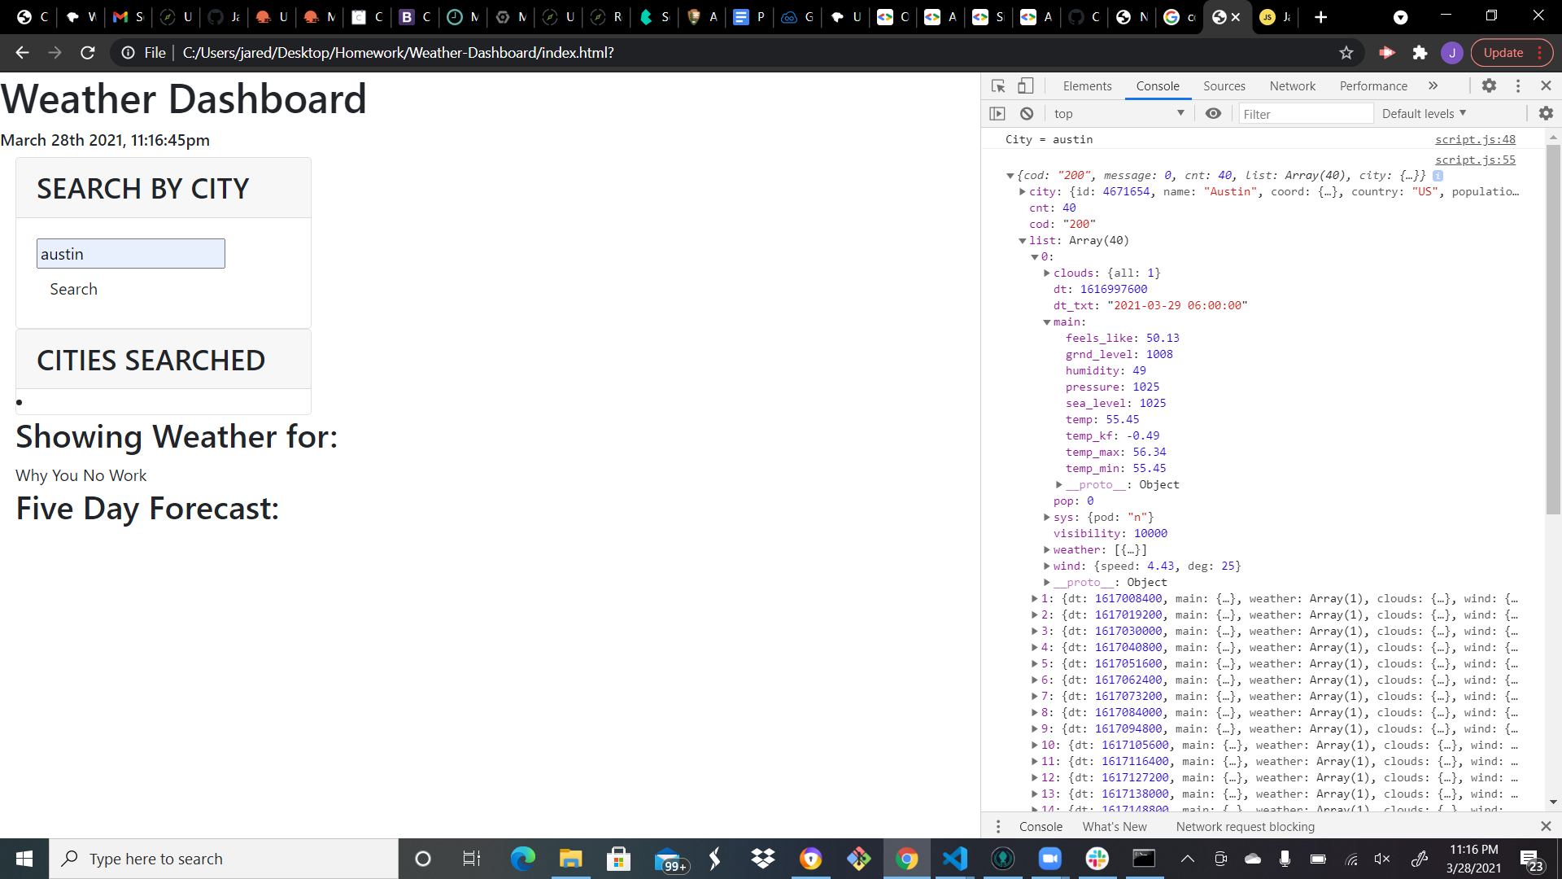This screenshot has height=879, width=1562.
Task: Toggle the inspect element icon
Action: 997,85
